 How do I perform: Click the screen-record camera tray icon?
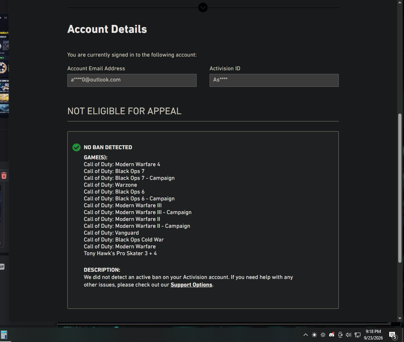point(340,335)
